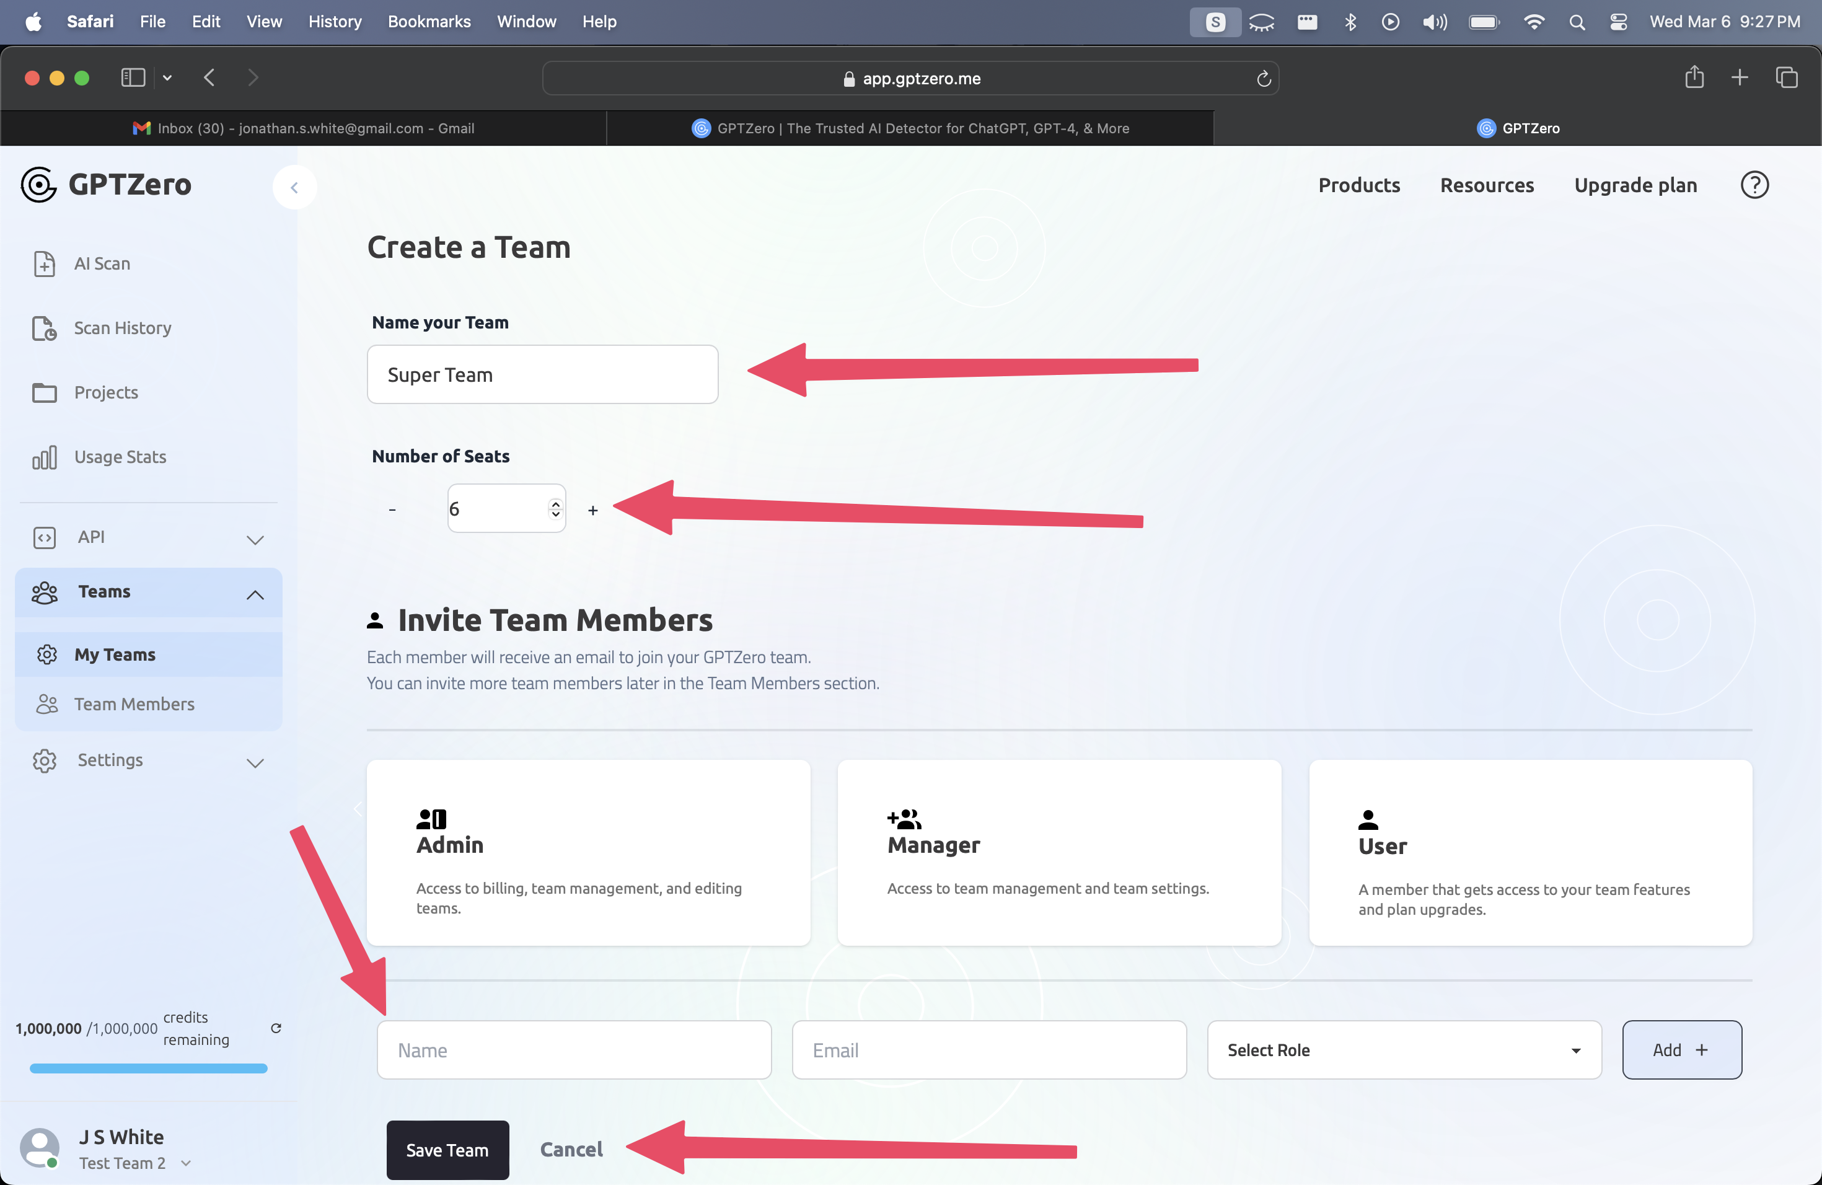Toggle Safari sidebar
Screen dimensions: 1822x1185
(x=133, y=77)
